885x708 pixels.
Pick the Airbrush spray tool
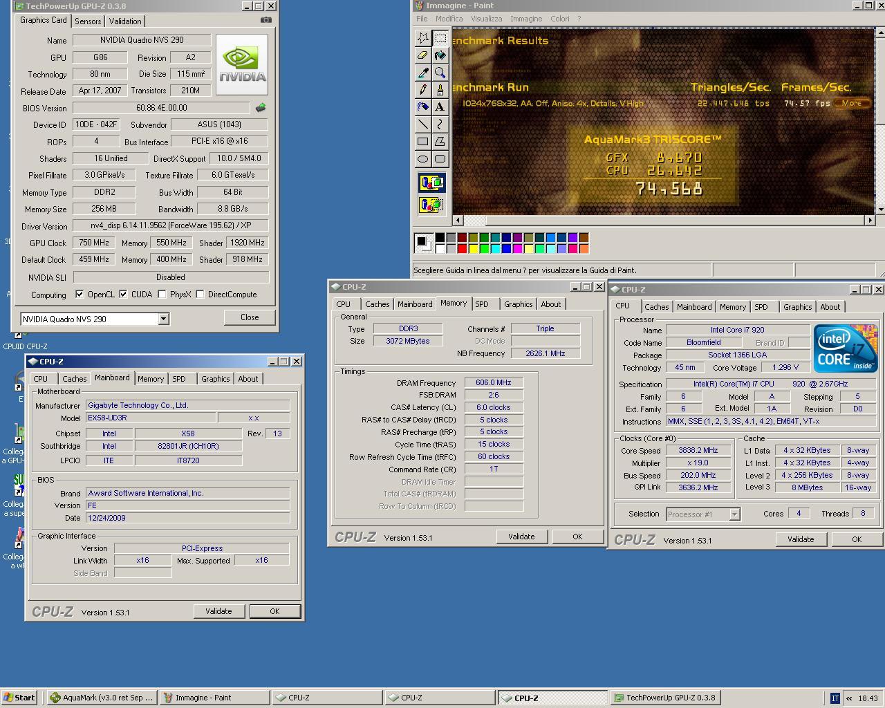423,107
